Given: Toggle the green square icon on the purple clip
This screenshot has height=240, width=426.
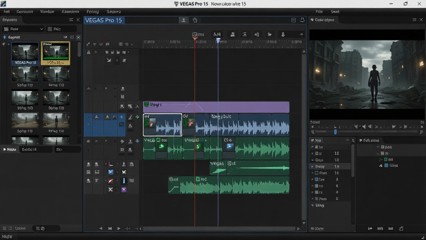Looking at the screenshot, I should [146, 105].
